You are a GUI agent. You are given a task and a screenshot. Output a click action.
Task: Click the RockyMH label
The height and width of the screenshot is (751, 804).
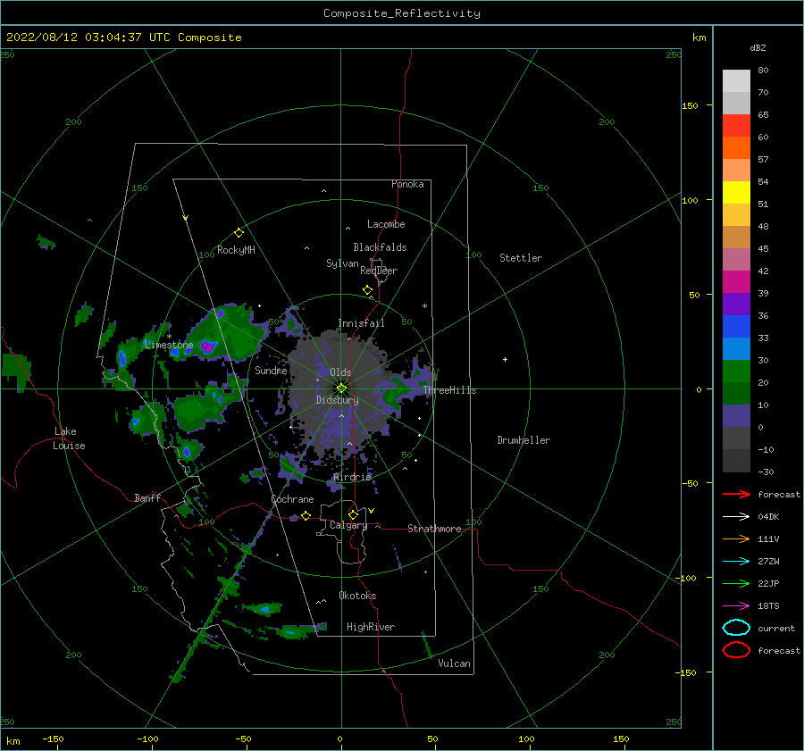[236, 250]
